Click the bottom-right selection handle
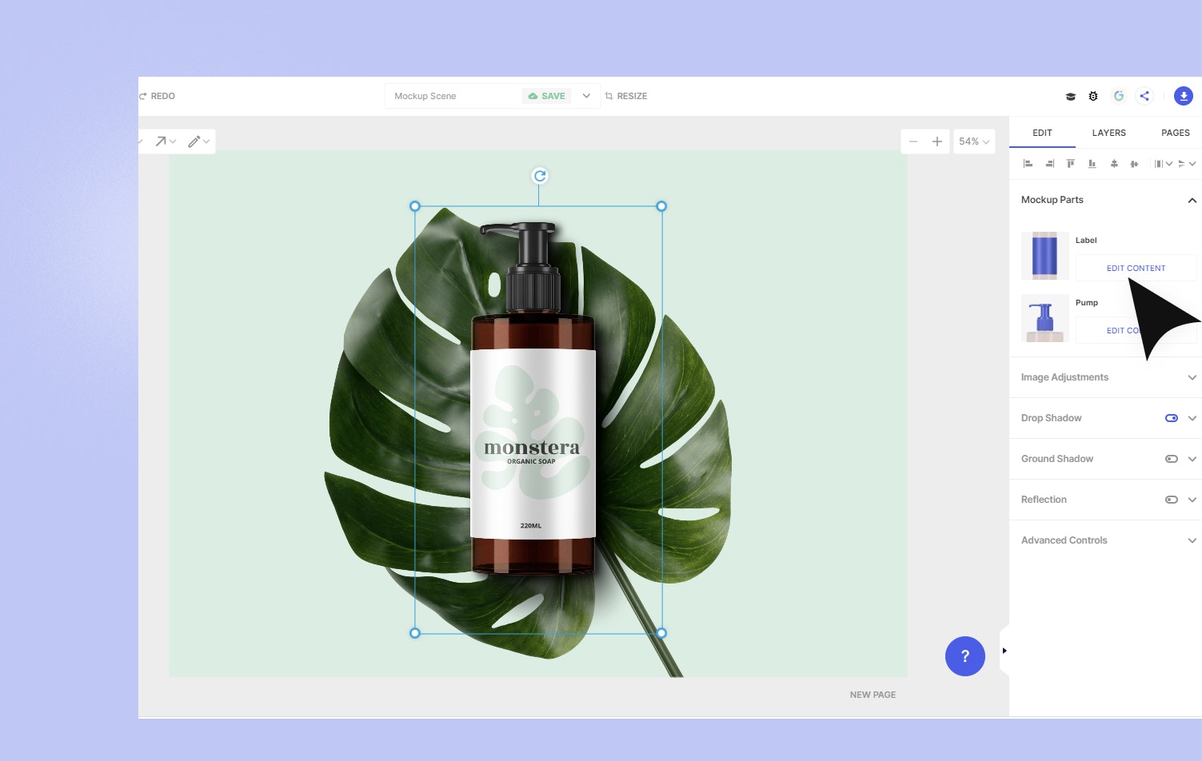Screen dimensions: 1202x761 pyautogui.click(x=661, y=633)
